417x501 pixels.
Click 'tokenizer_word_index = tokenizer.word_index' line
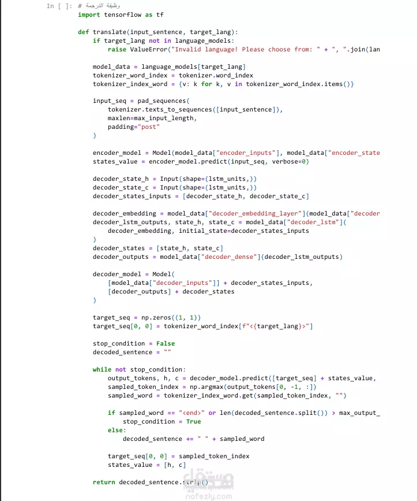pos(173,75)
